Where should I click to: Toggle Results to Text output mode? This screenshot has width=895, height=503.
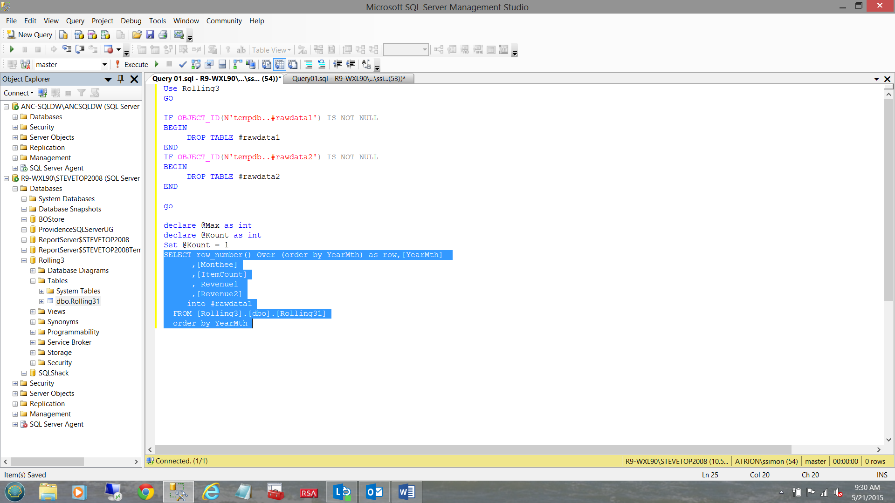coord(266,65)
